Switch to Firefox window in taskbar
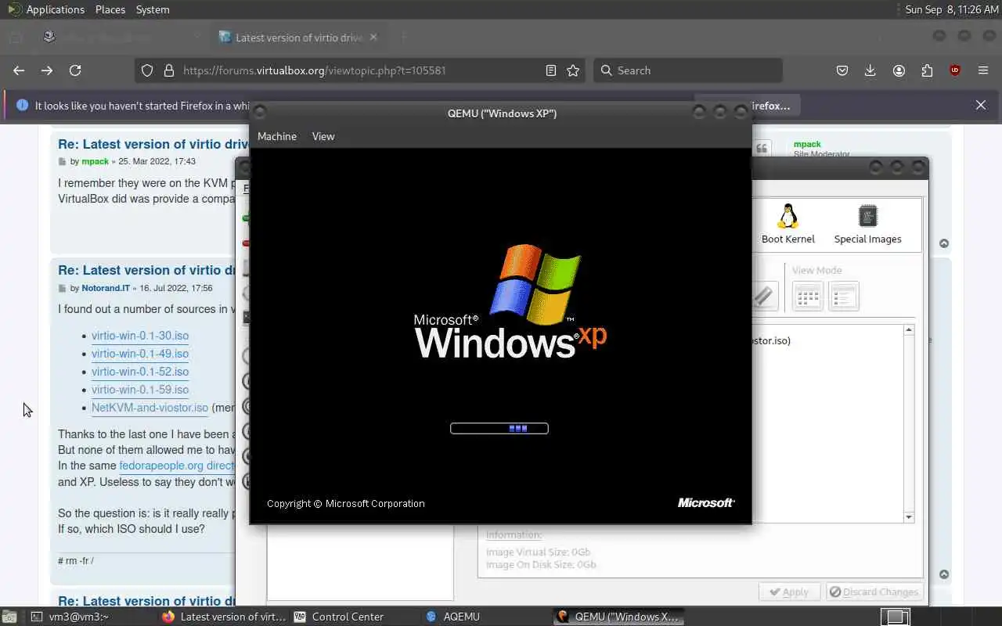This screenshot has height=626, width=1002. point(225,617)
